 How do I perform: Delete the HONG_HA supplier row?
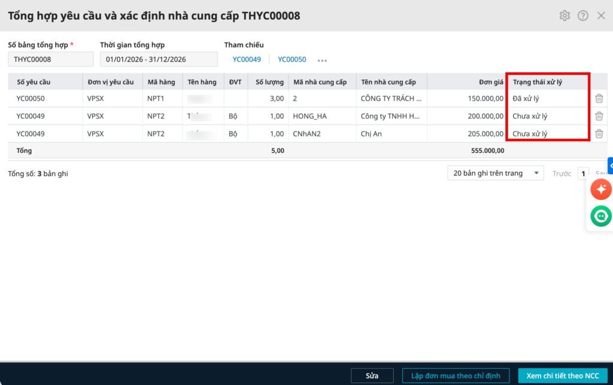point(599,116)
